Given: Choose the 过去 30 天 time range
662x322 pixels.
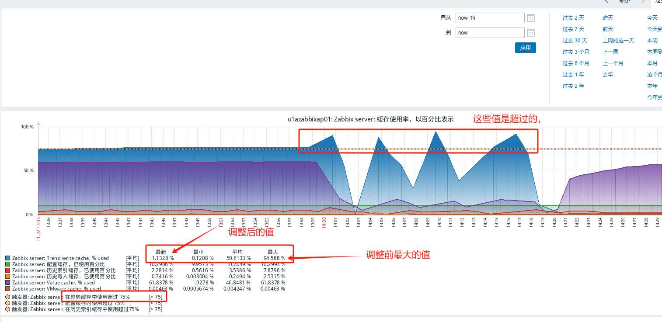Looking at the screenshot, I should [575, 41].
